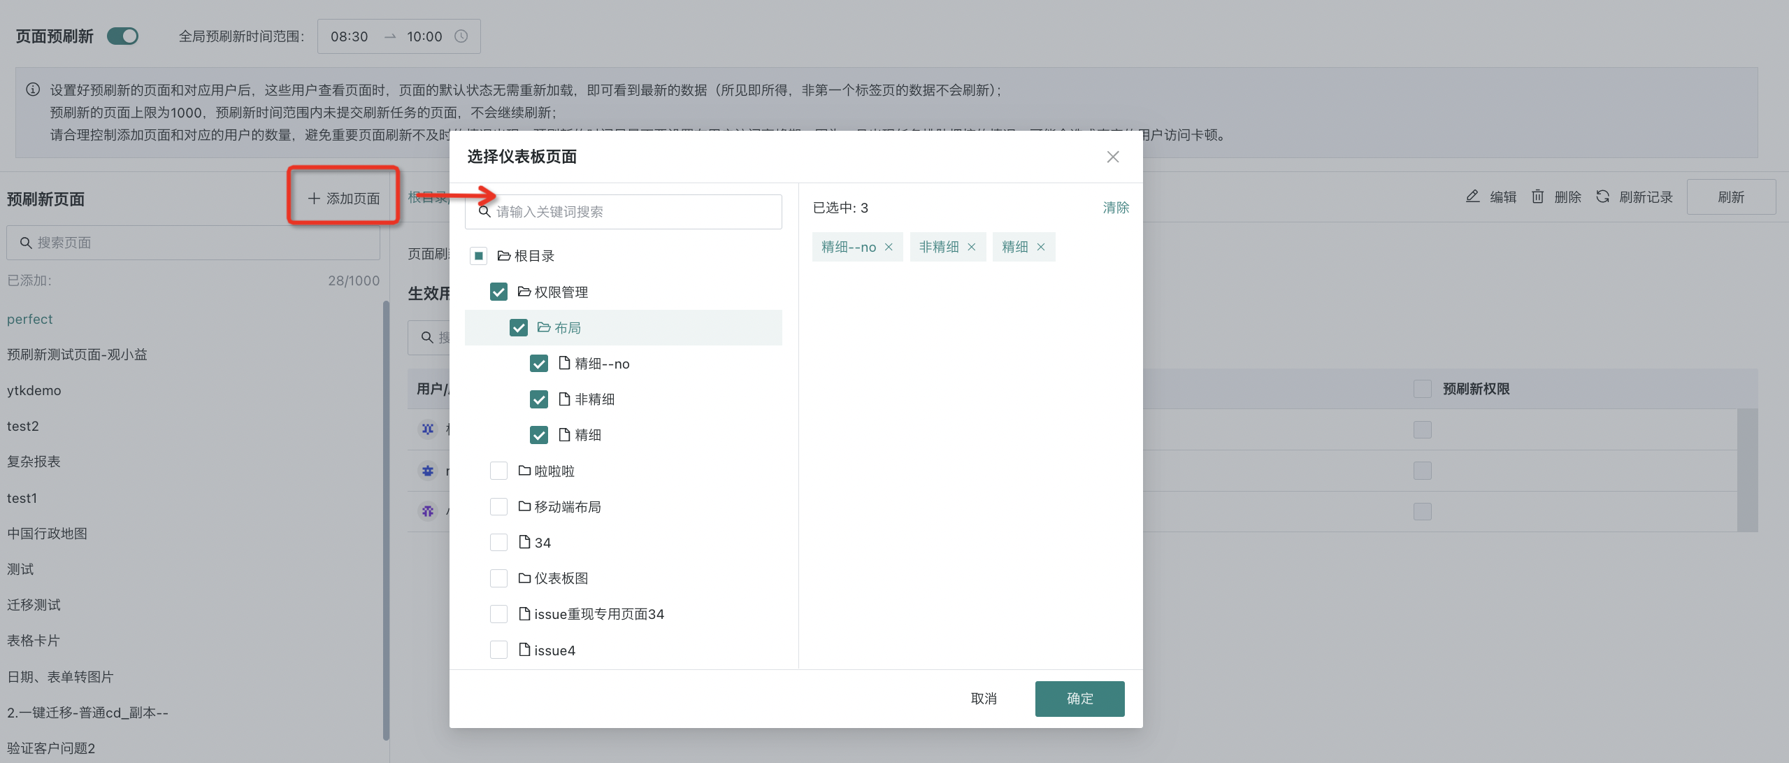Click the 刷新 button
This screenshot has height=763, width=1789.
(1731, 197)
